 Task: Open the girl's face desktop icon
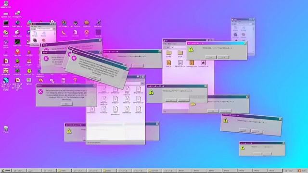pyautogui.click(x=6, y=71)
